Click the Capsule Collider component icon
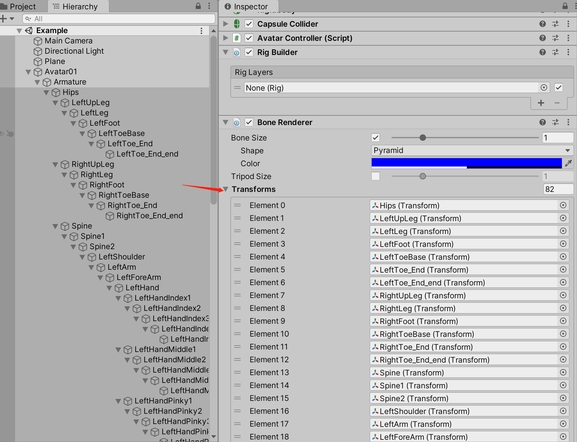The height and width of the screenshot is (442, 577). coord(237,24)
